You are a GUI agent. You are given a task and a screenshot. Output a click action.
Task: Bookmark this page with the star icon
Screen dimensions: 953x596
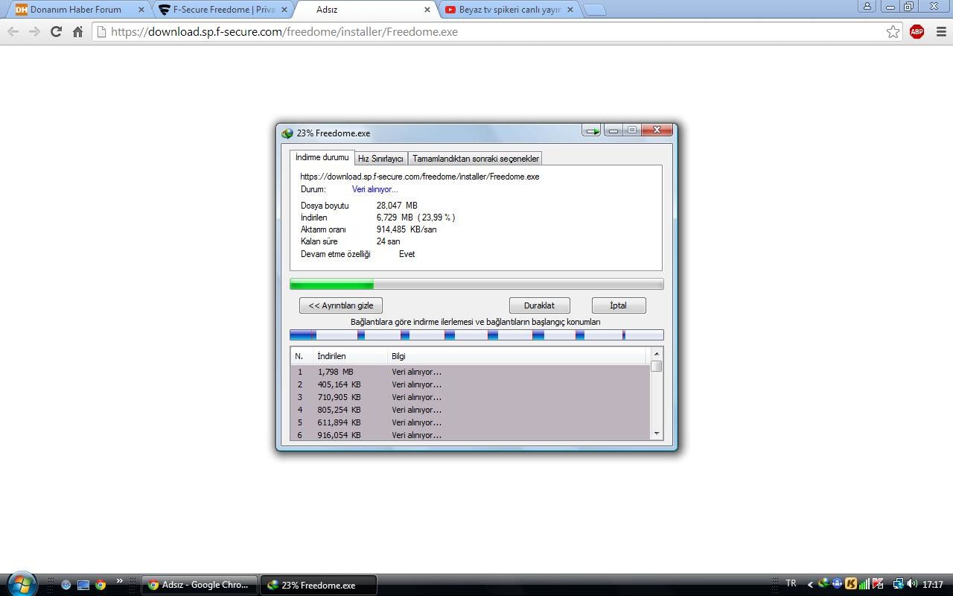tap(893, 31)
